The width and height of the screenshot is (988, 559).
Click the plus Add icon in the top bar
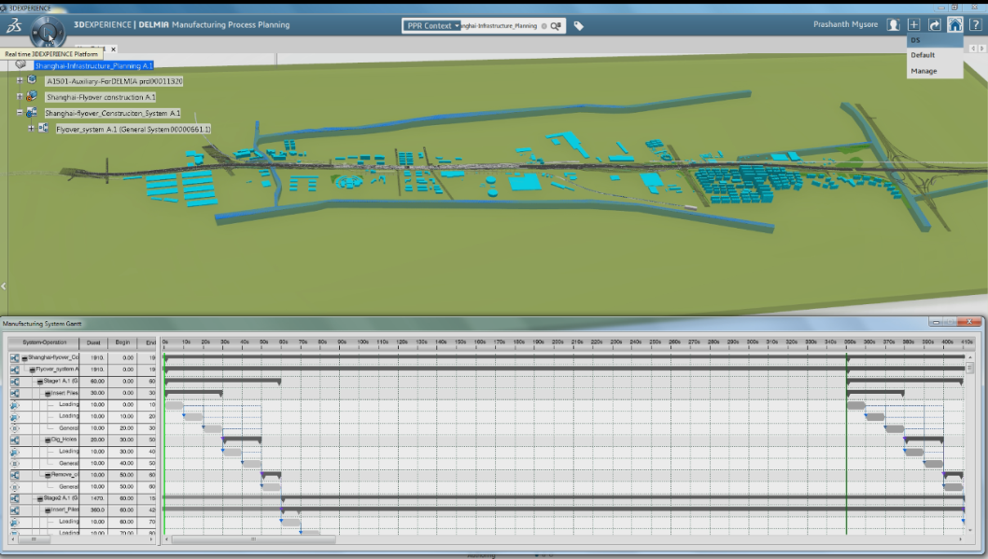pos(914,25)
